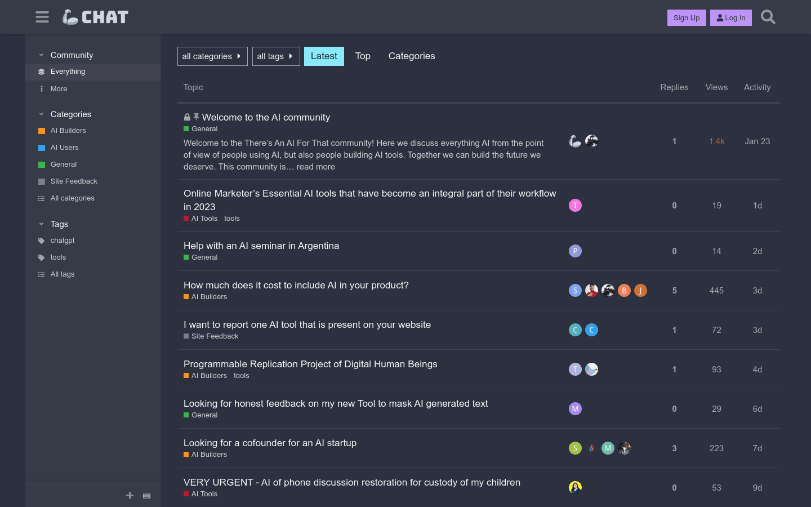Screen dimensions: 811x507
Task: Open the all categories dropdown
Action: click(212, 56)
